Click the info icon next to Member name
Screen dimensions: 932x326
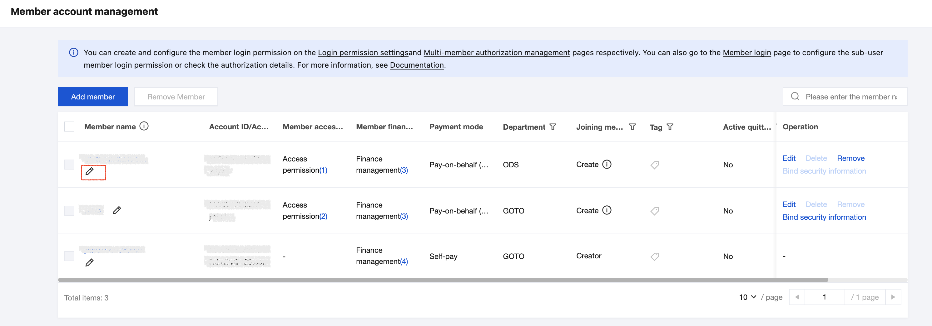click(x=144, y=126)
